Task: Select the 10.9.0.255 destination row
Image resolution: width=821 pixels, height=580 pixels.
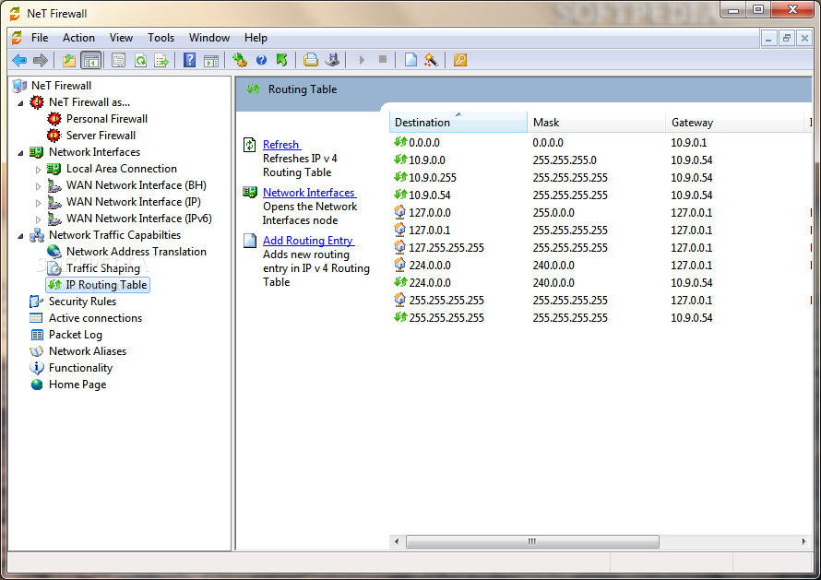Action: coord(432,177)
